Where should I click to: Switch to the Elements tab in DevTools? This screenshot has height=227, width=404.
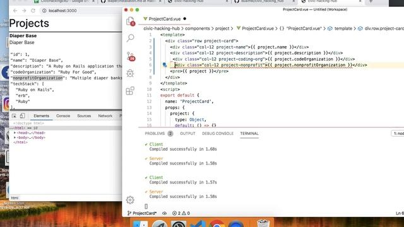[41, 116]
